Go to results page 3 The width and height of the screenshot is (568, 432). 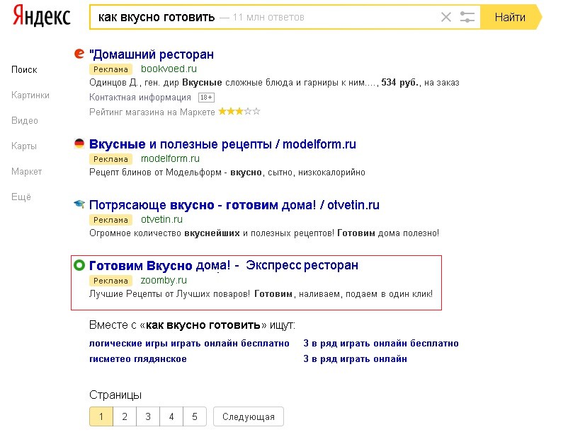tap(148, 416)
